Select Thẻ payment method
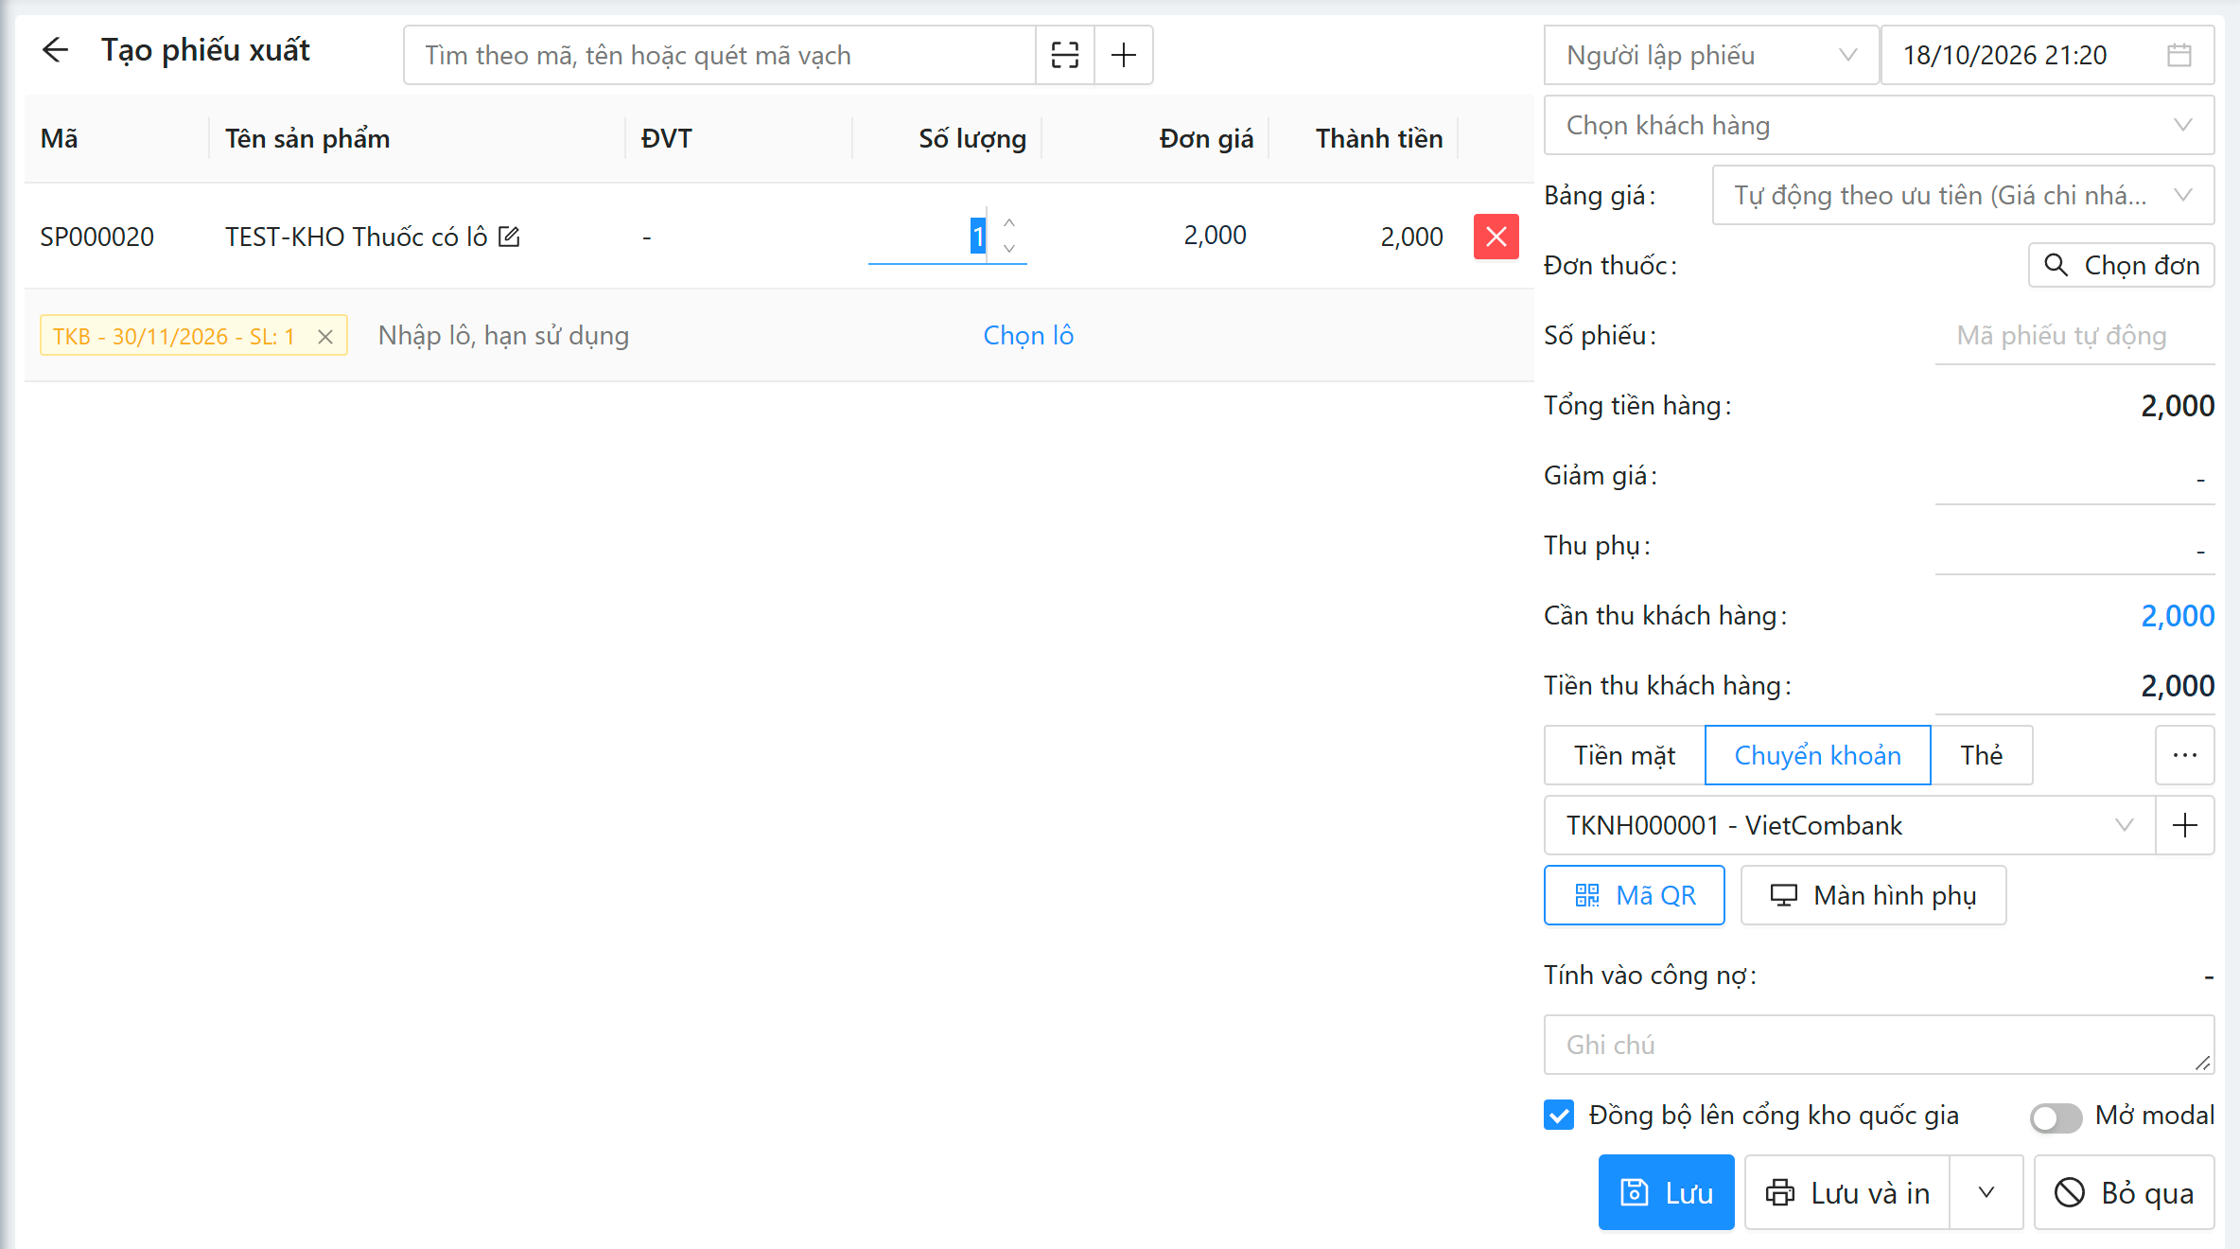This screenshot has height=1249, width=2240. tap(1981, 755)
